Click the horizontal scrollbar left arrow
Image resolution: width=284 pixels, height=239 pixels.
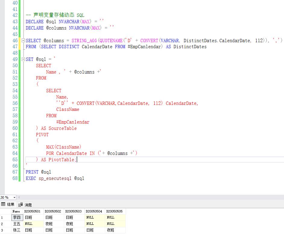coord(19,197)
